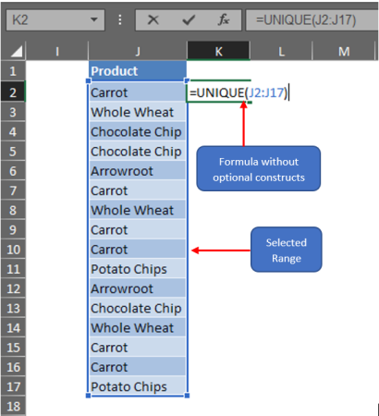Screen dimensions: 379x416
Task: Click the Potato Chips cell in row 17
Action: coord(138,386)
